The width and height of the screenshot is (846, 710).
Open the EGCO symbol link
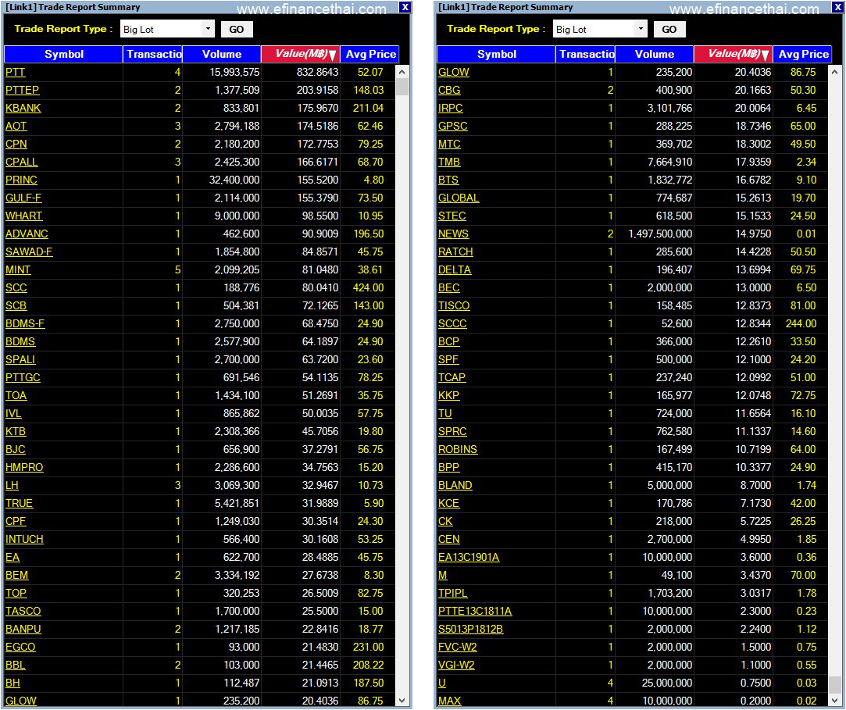pyautogui.click(x=20, y=647)
